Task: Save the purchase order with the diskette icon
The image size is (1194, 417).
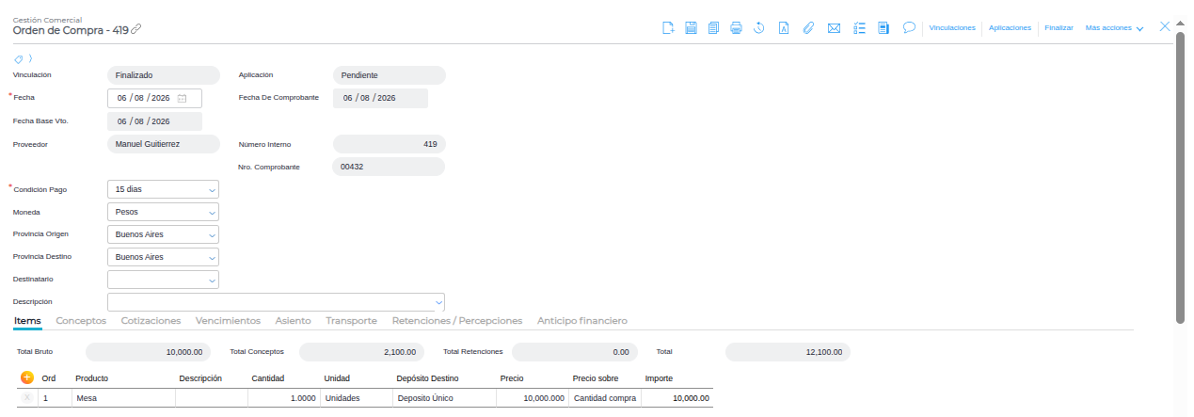Action: click(x=691, y=28)
